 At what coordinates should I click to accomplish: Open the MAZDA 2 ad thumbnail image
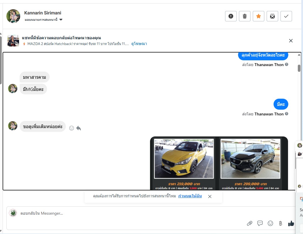click(x=13, y=41)
